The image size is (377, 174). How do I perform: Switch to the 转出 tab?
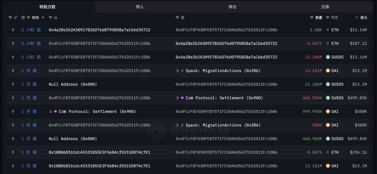tap(232, 7)
